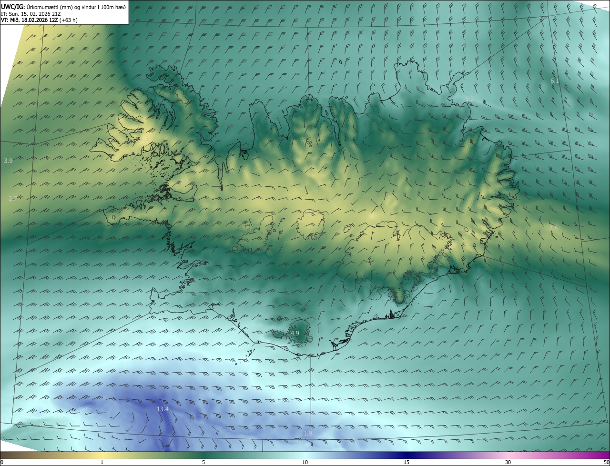Click the colorbar tick label "0"
The image size is (610, 466).
tap(2, 462)
